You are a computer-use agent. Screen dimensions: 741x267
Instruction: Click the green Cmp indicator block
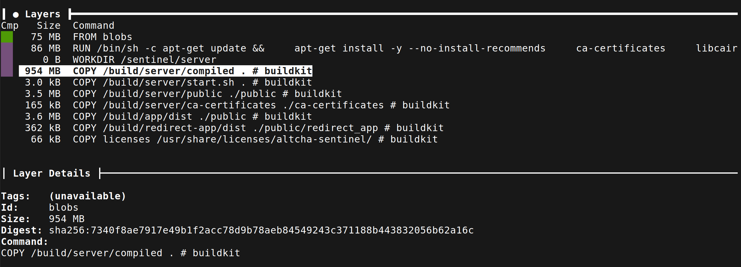coord(7,37)
